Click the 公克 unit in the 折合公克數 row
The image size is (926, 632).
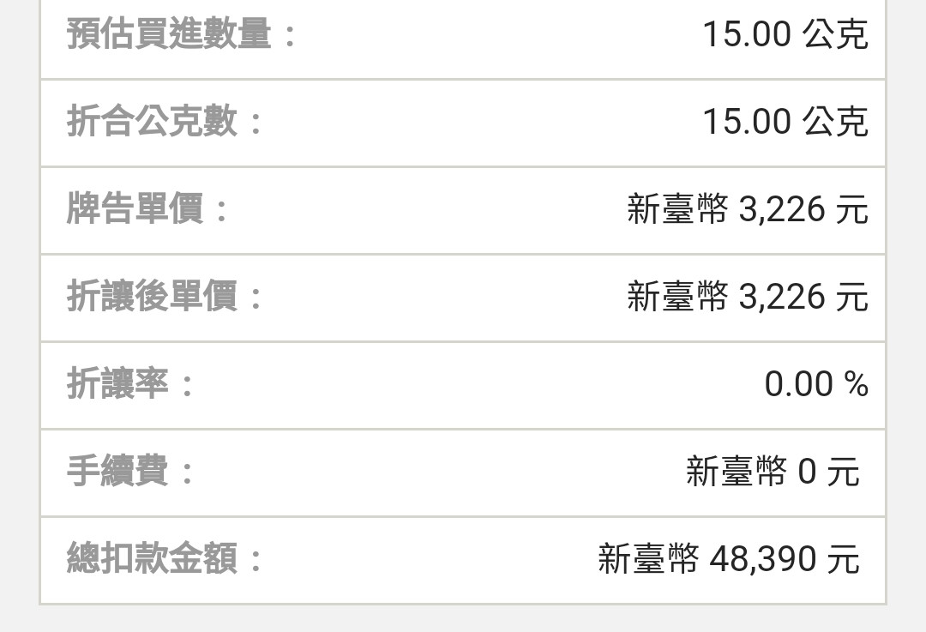[835, 122]
